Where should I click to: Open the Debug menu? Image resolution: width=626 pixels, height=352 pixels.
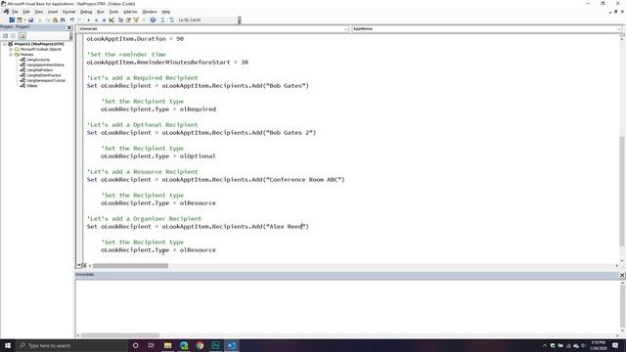86,12
